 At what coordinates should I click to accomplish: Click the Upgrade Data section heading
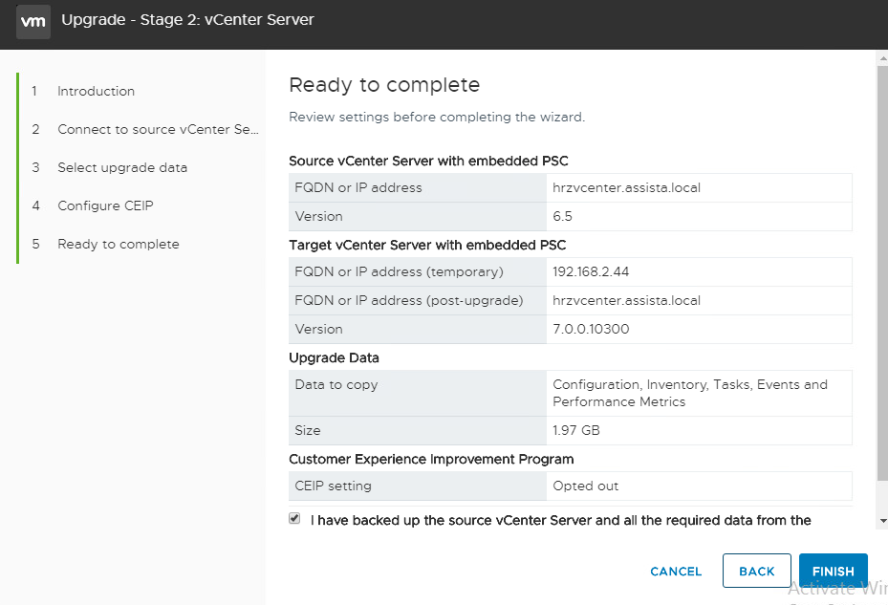(334, 358)
